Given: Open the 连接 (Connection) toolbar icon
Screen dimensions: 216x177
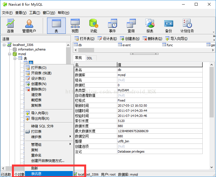Looking at the screenshot, I should pyautogui.click(x=10, y=26).
